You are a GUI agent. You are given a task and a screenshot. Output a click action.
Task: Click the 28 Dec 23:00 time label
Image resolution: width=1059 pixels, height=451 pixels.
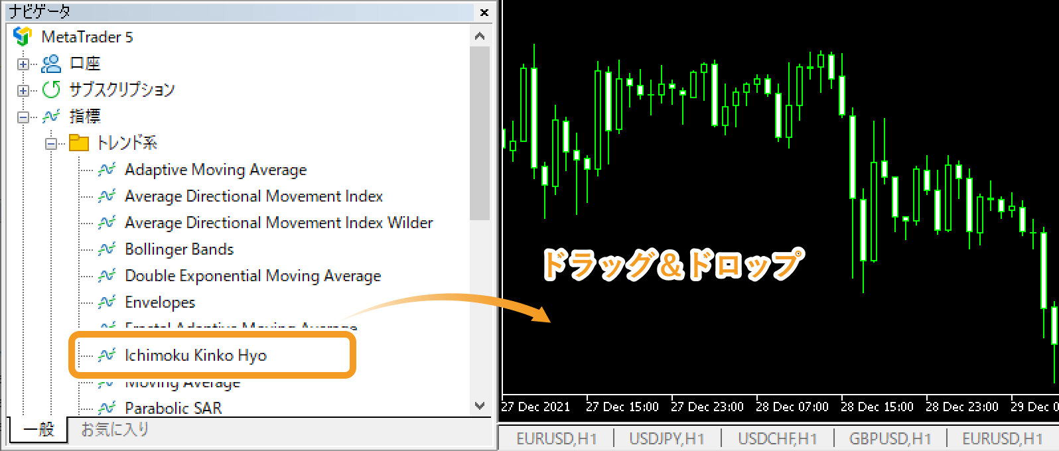[x=962, y=407]
